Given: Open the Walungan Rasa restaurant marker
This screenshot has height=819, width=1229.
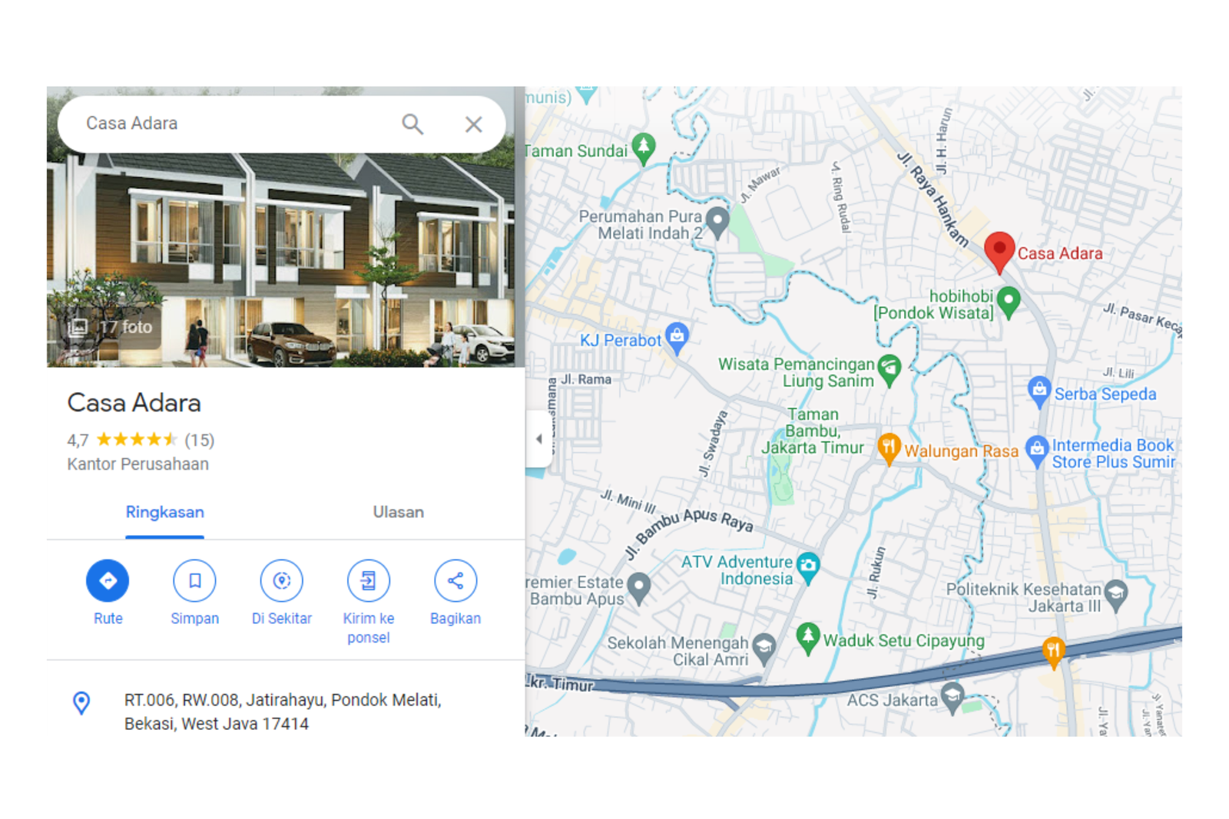Looking at the screenshot, I should [889, 449].
